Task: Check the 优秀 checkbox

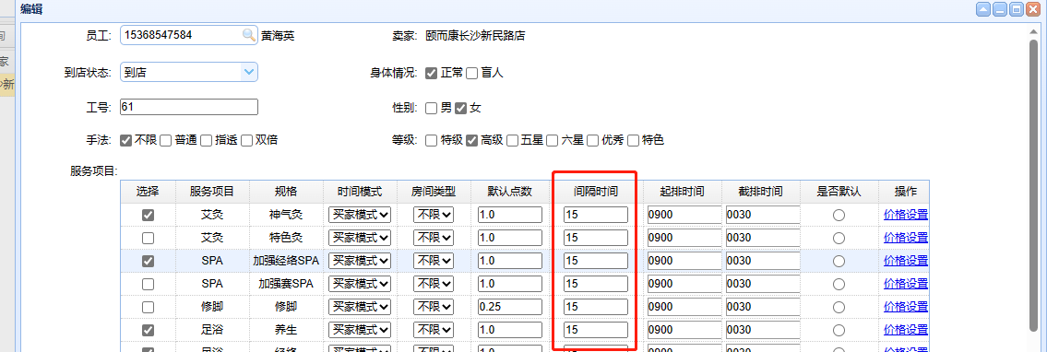Action: (593, 141)
